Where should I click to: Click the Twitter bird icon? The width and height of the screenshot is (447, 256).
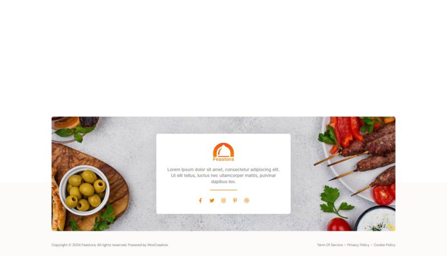pyautogui.click(x=212, y=201)
